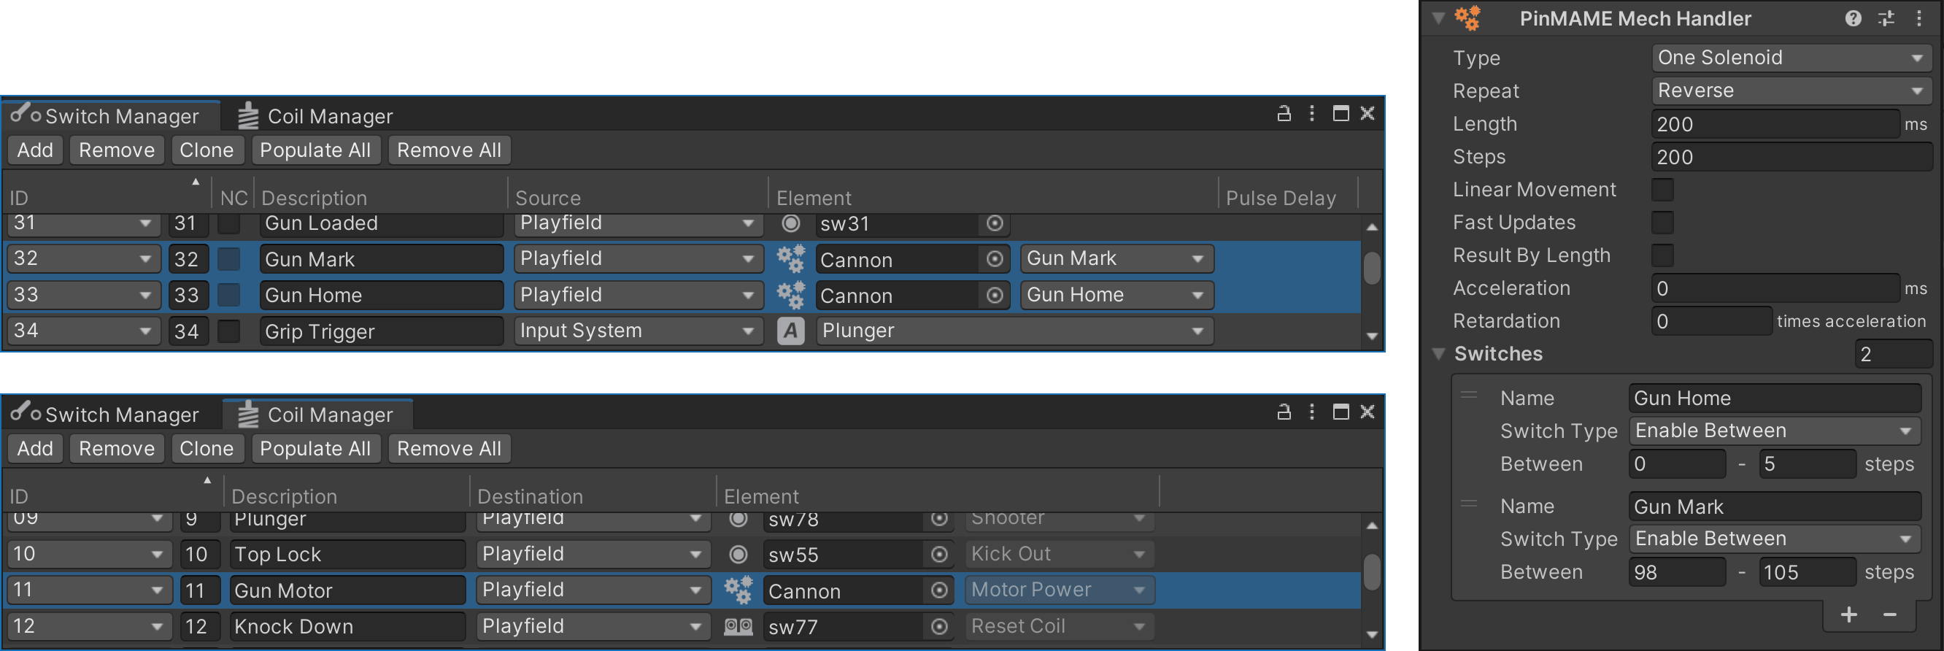Toggle the NC checkbox for Gun Loaded
The width and height of the screenshot is (1944, 651).
tap(228, 223)
